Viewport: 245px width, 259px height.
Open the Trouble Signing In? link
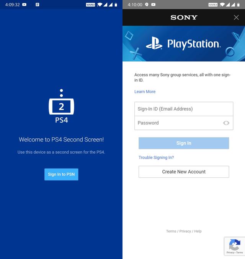[156, 157]
